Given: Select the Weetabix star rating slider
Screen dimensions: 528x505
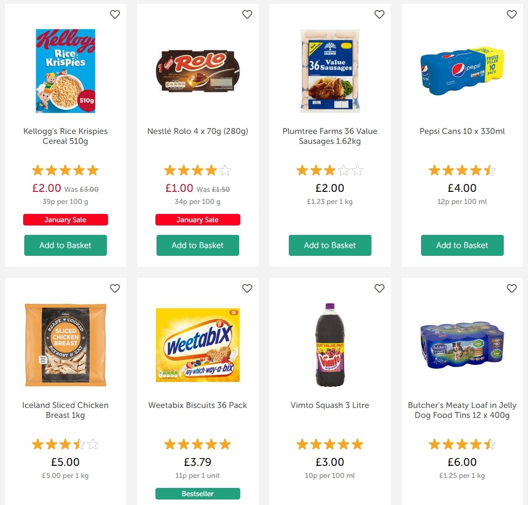Looking at the screenshot, I should pyautogui.click(x=197, y=444).
